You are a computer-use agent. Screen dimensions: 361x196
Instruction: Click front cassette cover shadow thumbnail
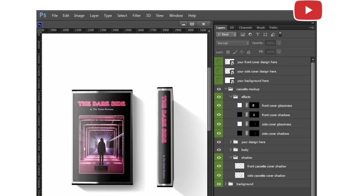point(239,166)
